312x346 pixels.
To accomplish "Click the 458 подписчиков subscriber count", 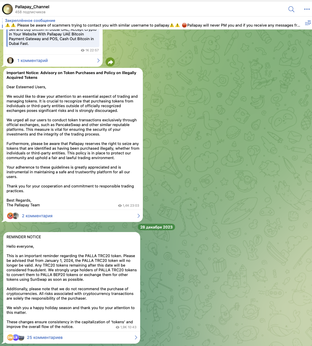I will pos(30,12).
